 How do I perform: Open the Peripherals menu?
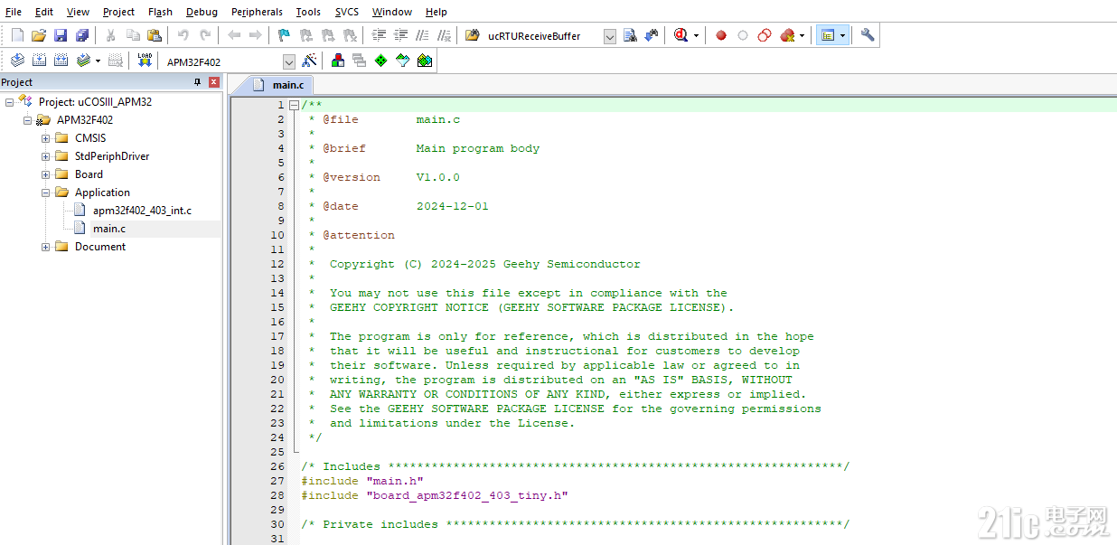257,12
